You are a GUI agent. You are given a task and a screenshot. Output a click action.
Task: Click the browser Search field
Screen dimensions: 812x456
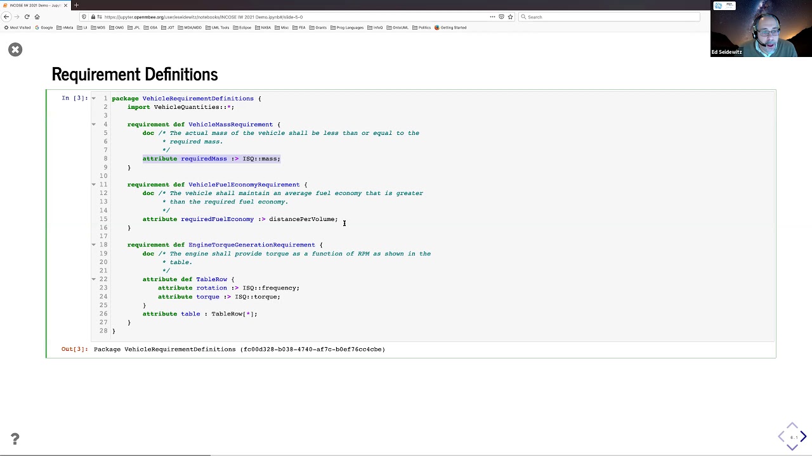click(x=609, y=17)
